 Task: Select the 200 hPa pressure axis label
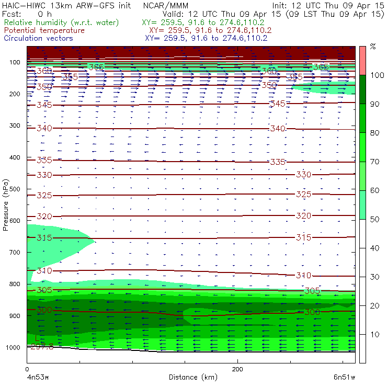pos(15,94)
